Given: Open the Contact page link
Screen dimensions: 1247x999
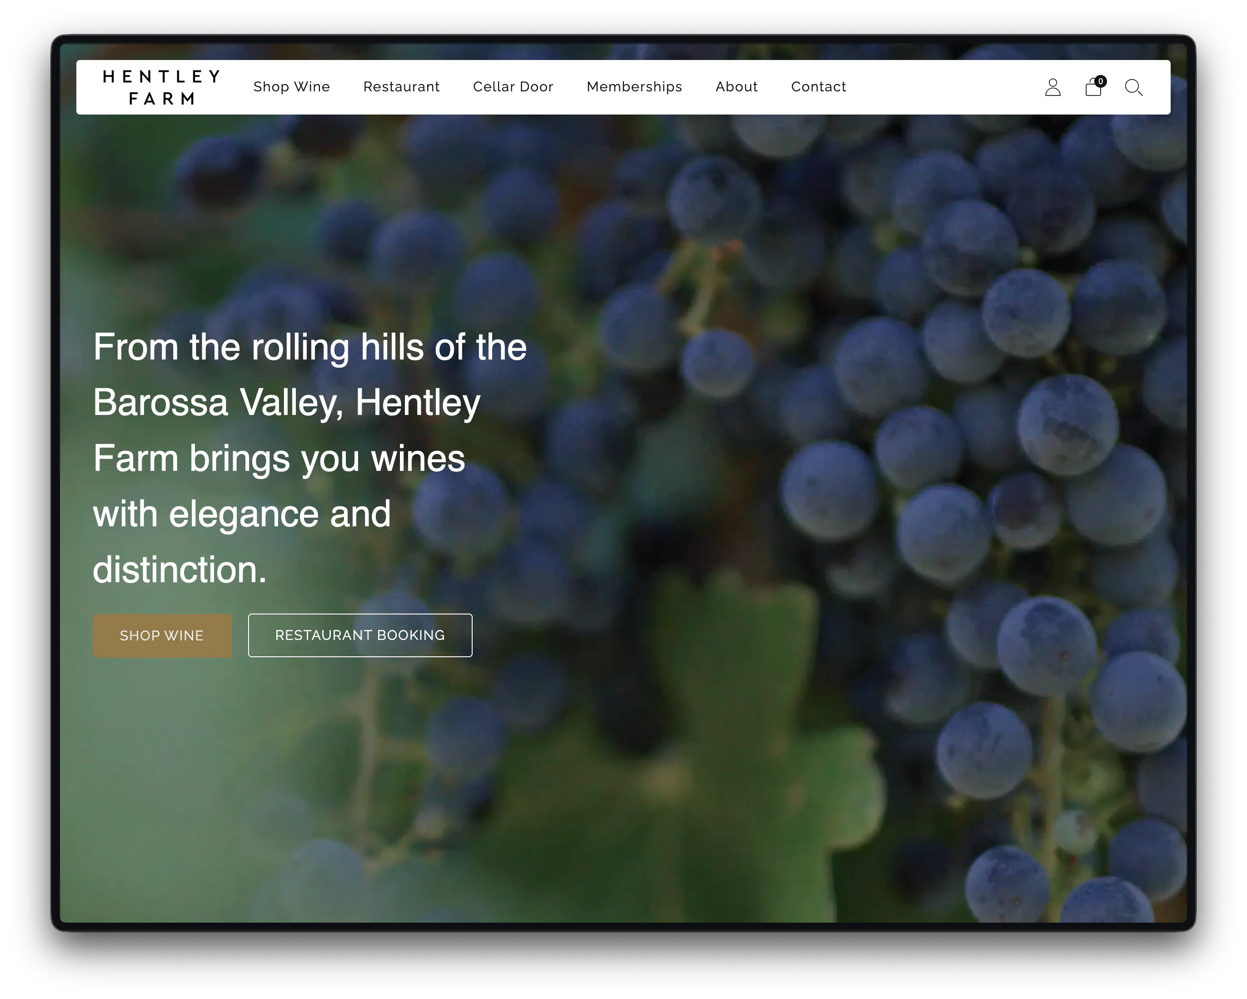Looking at the screenshot, I should click(818, 87).
